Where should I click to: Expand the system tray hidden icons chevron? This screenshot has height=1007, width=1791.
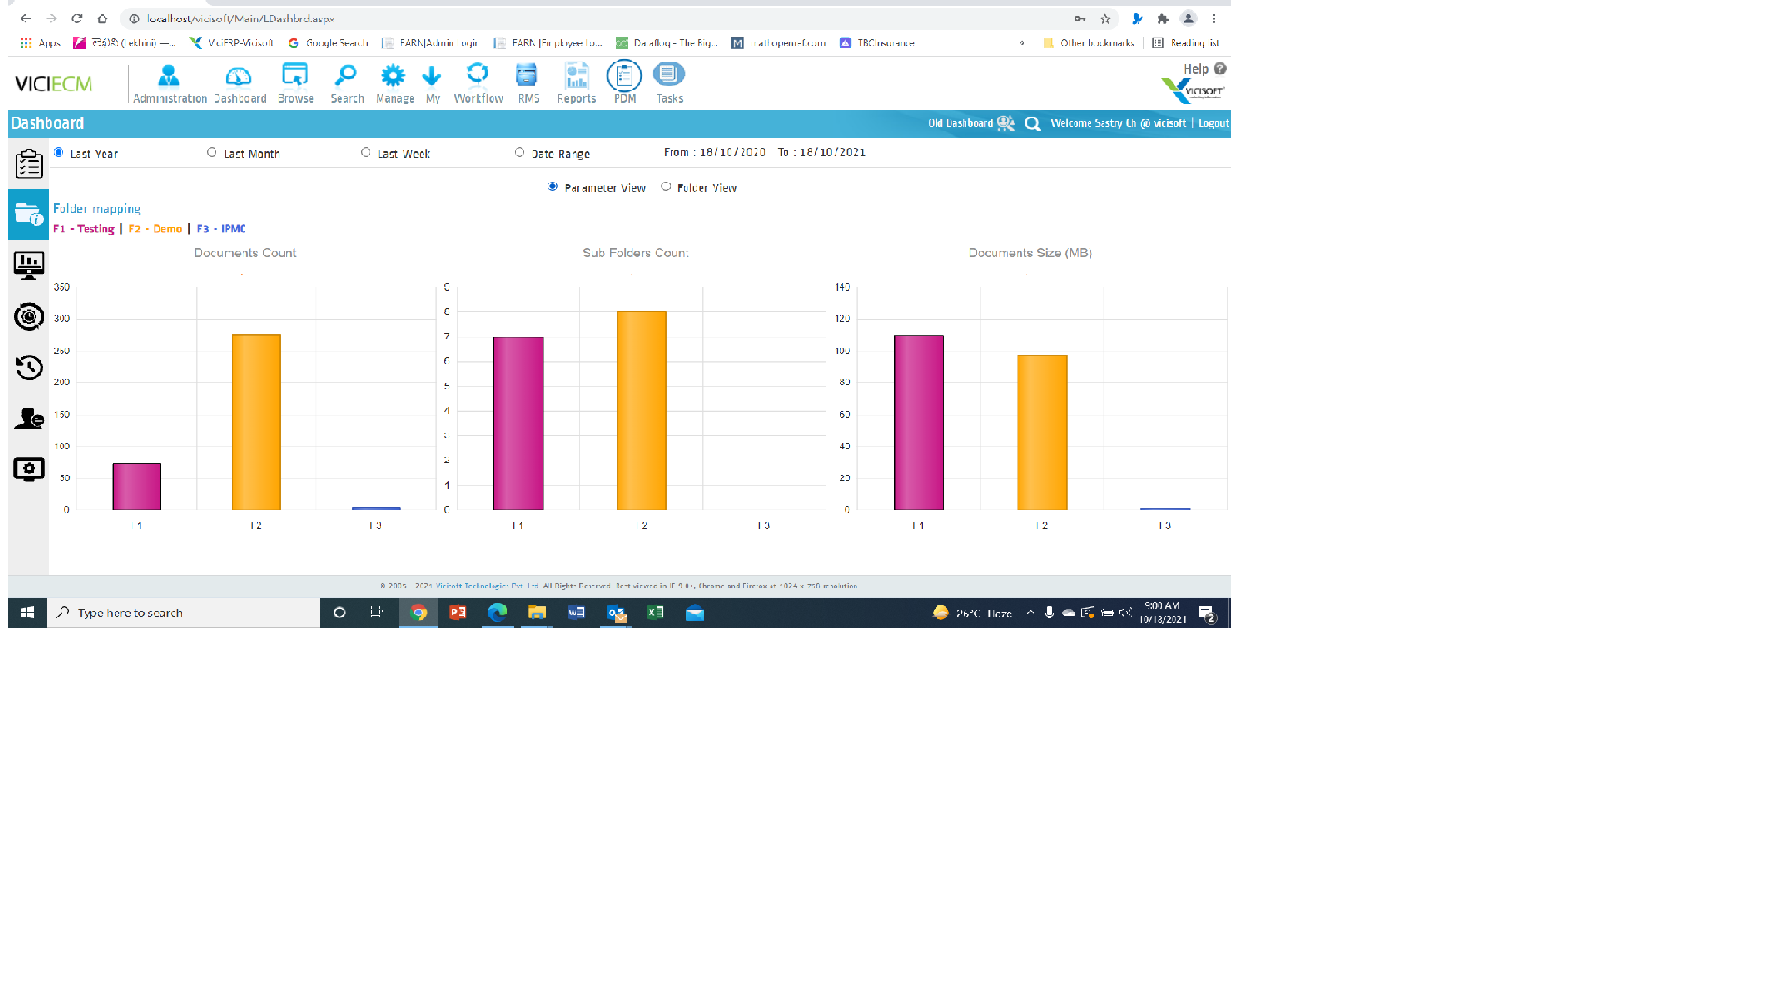click(1030, 613)
